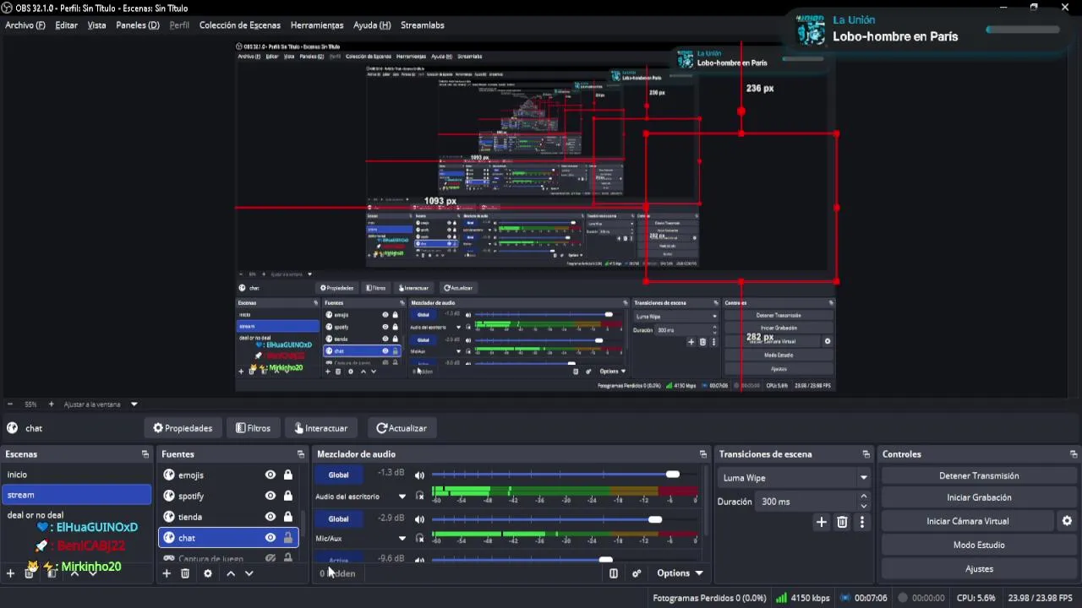Pop out the Transiciones de escena dock
This screenshot has height=608, width=1082.
point(866,454)
